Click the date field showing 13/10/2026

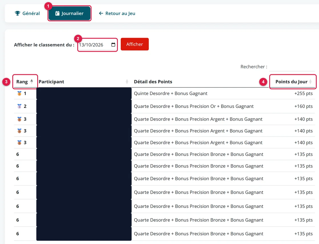(98, 45)
